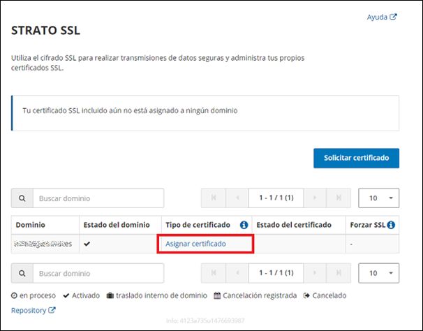Image resolution: width=423 pixels, height=331 pixels.
Task: Click Asignar certificado link
Action: (195, 244)
